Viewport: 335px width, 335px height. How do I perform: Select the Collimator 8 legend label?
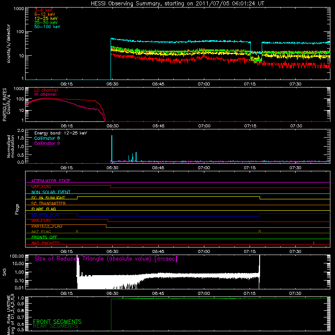point(47,138)
